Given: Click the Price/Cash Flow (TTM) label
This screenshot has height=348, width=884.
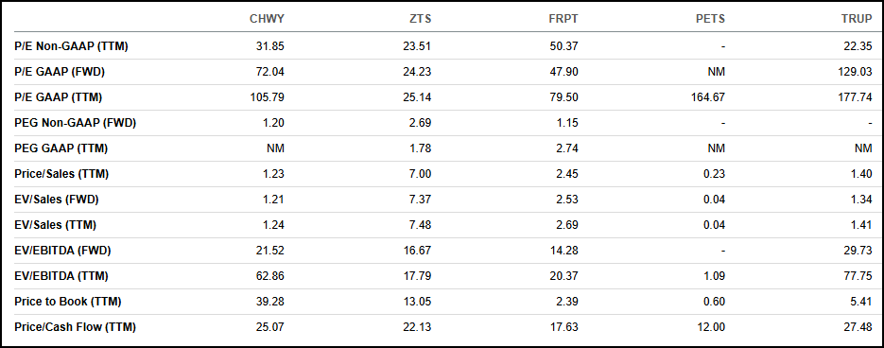Looking at the screenshot, I should (x=75, y=326).
